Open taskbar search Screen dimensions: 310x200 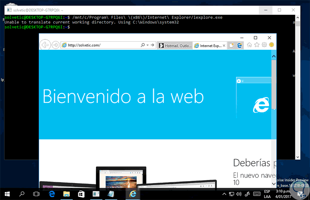22,194
